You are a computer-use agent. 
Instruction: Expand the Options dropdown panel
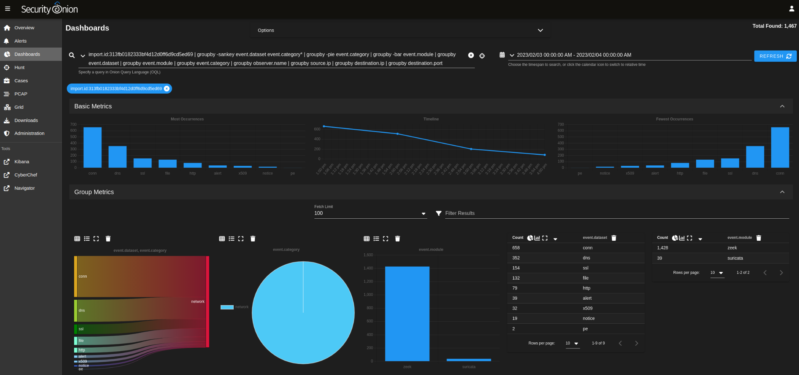pos(540,30)
